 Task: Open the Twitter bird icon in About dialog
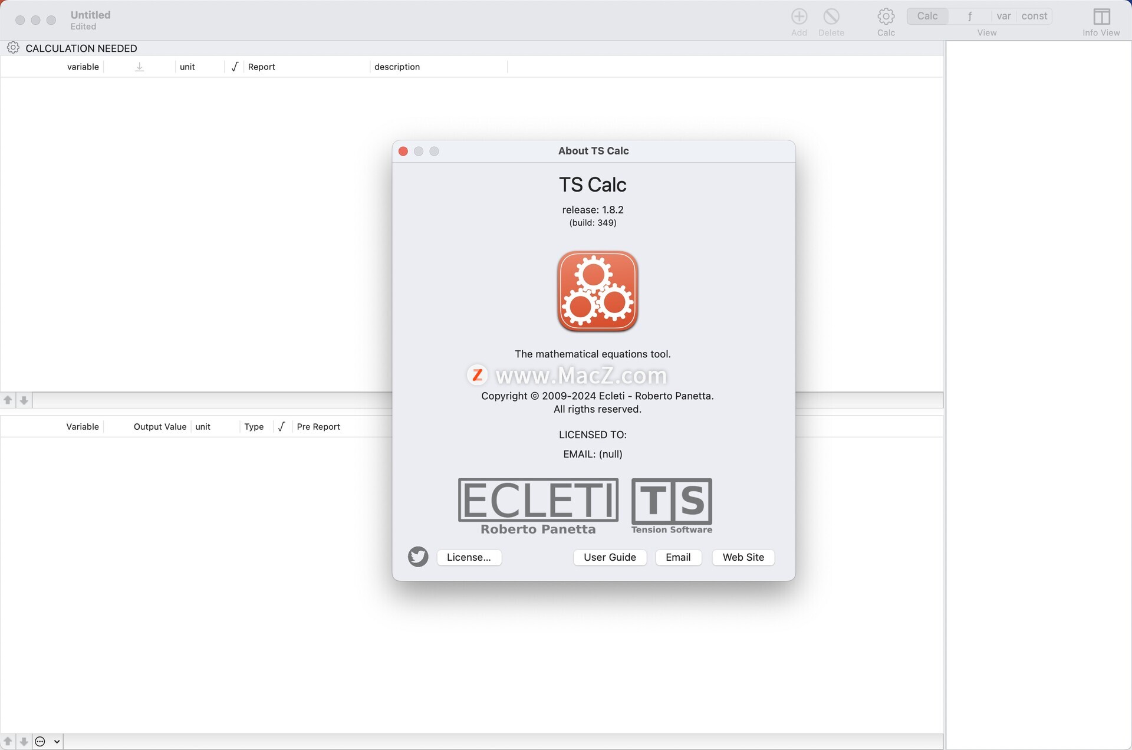click(x=418, y=557)
